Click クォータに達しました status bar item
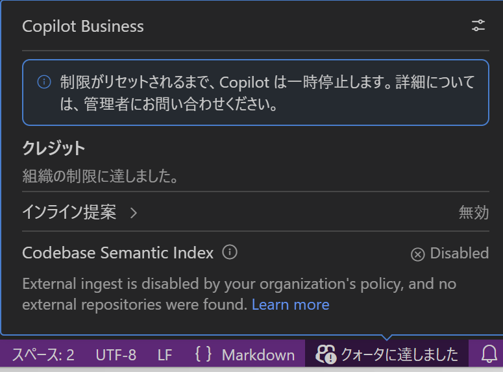503x372 pixels. 387,354
